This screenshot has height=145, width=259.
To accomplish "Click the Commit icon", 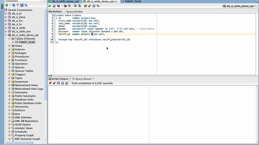I will click(x=75, y=6).
